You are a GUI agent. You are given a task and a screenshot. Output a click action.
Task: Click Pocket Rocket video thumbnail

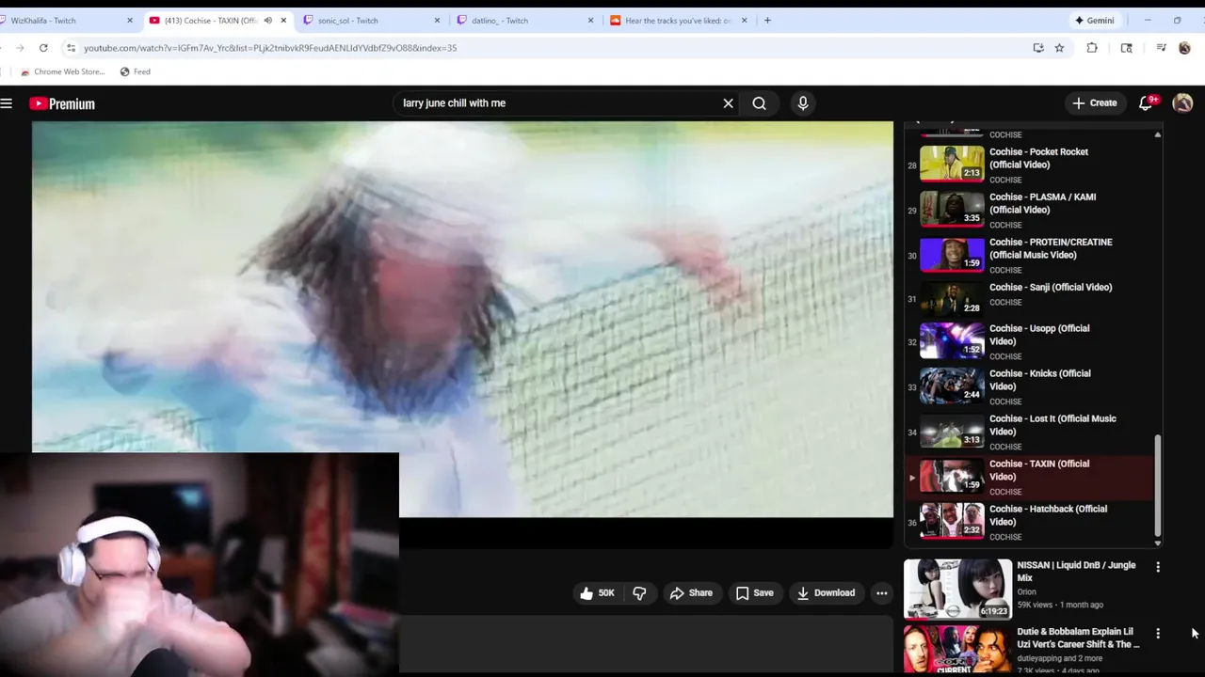tap(952, 164)
